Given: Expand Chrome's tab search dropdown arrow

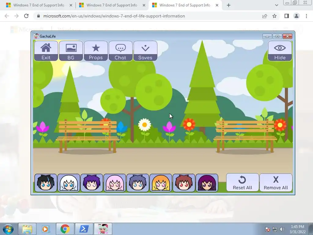Looking at the screenshot, I should point(276,6).
